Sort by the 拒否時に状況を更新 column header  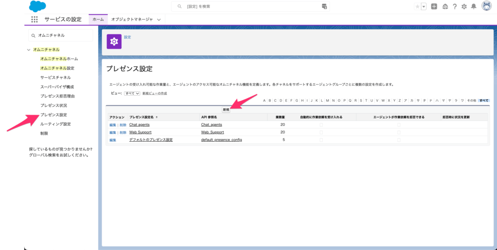pyautogui.click(x=456, y=117)
